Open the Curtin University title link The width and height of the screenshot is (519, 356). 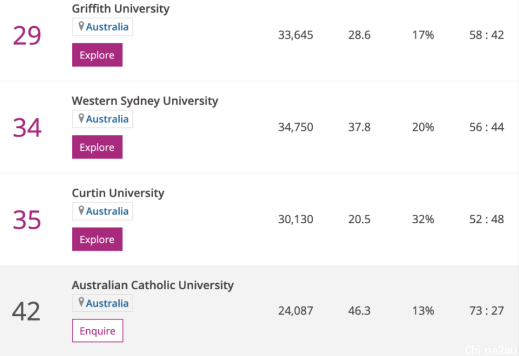click(118, 193)
